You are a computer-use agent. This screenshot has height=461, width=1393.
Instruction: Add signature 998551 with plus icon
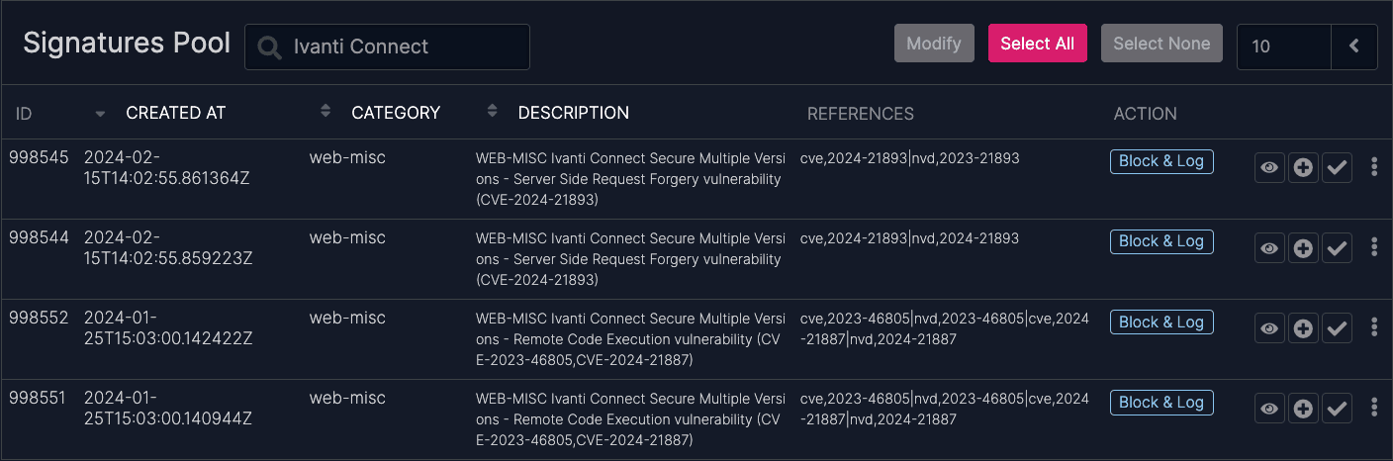point(1303,409)
